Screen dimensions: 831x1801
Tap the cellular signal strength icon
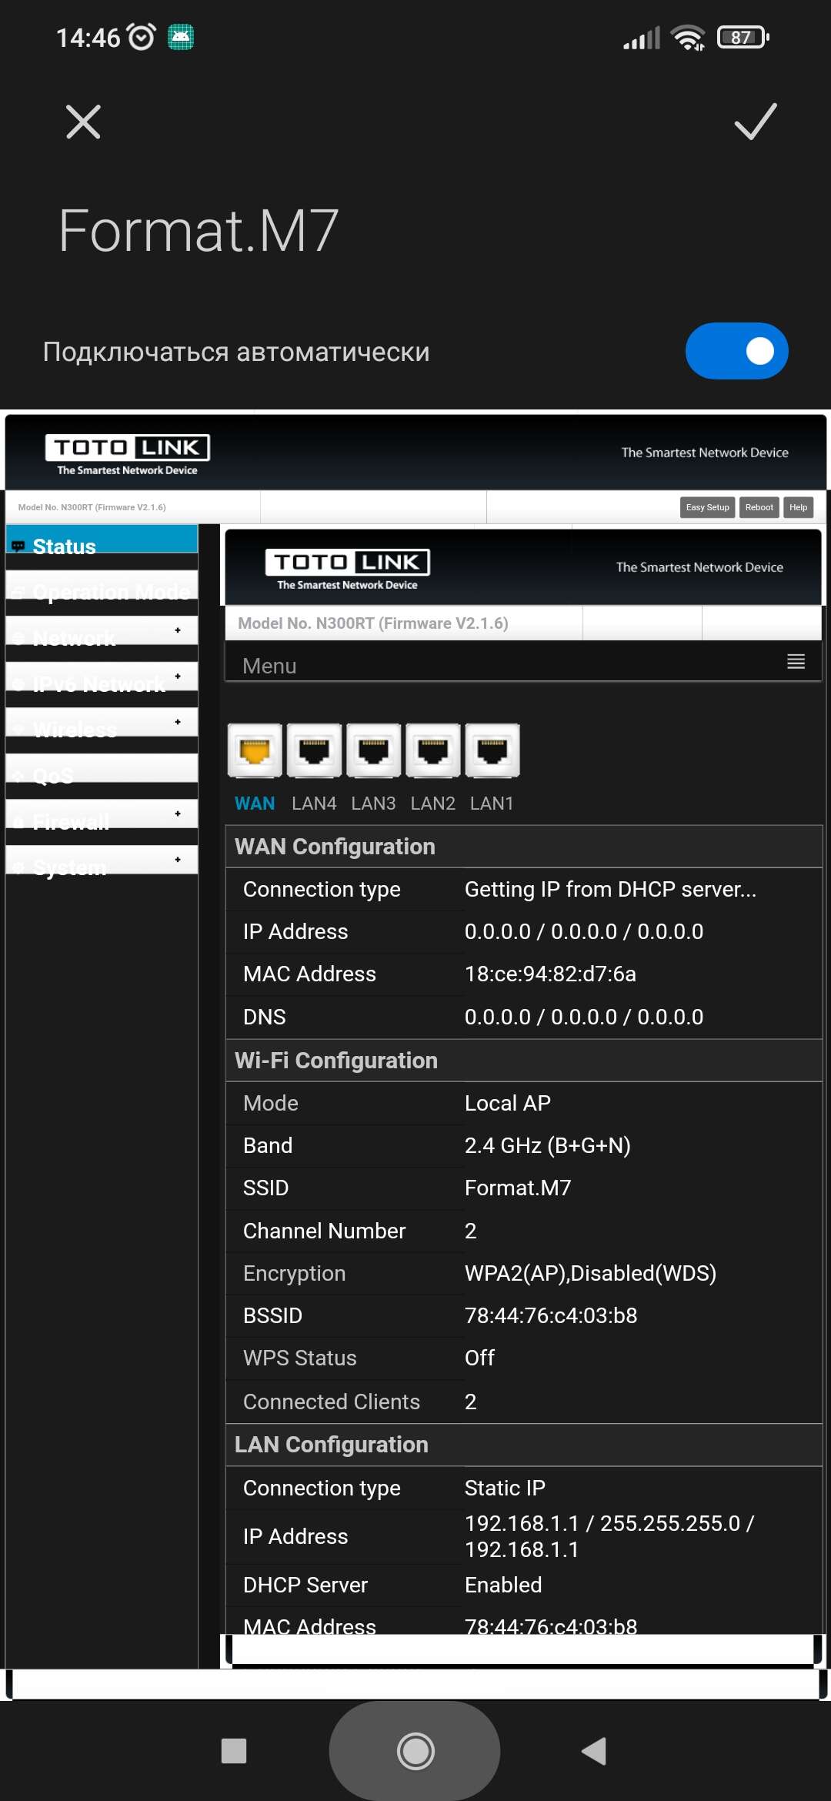click(642, 38)
